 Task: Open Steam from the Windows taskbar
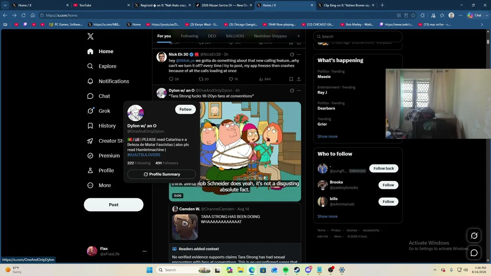pyautogui.click(x=297, y=270)
